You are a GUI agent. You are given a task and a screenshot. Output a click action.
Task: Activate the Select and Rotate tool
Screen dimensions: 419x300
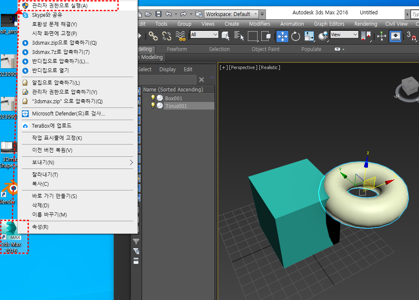[x=295, y=36]
